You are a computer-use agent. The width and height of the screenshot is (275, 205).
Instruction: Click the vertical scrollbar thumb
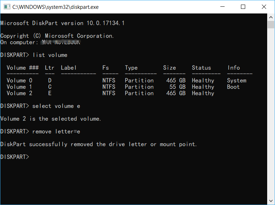(x=271, y=25)
